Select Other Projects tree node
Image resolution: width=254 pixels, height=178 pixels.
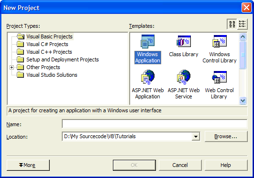tap(43, 67)
